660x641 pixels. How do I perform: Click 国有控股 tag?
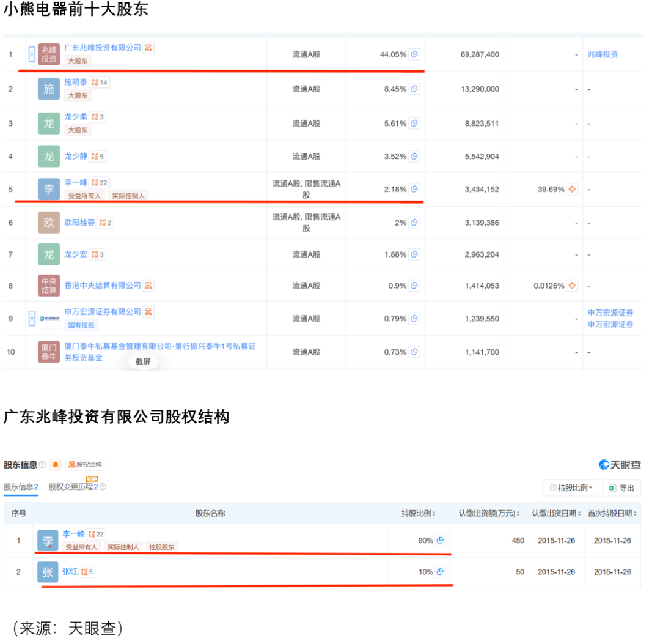point(81,325)
